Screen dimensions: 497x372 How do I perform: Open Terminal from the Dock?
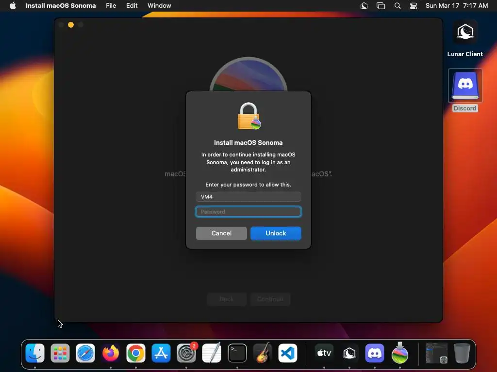click(x=237, y=353)
